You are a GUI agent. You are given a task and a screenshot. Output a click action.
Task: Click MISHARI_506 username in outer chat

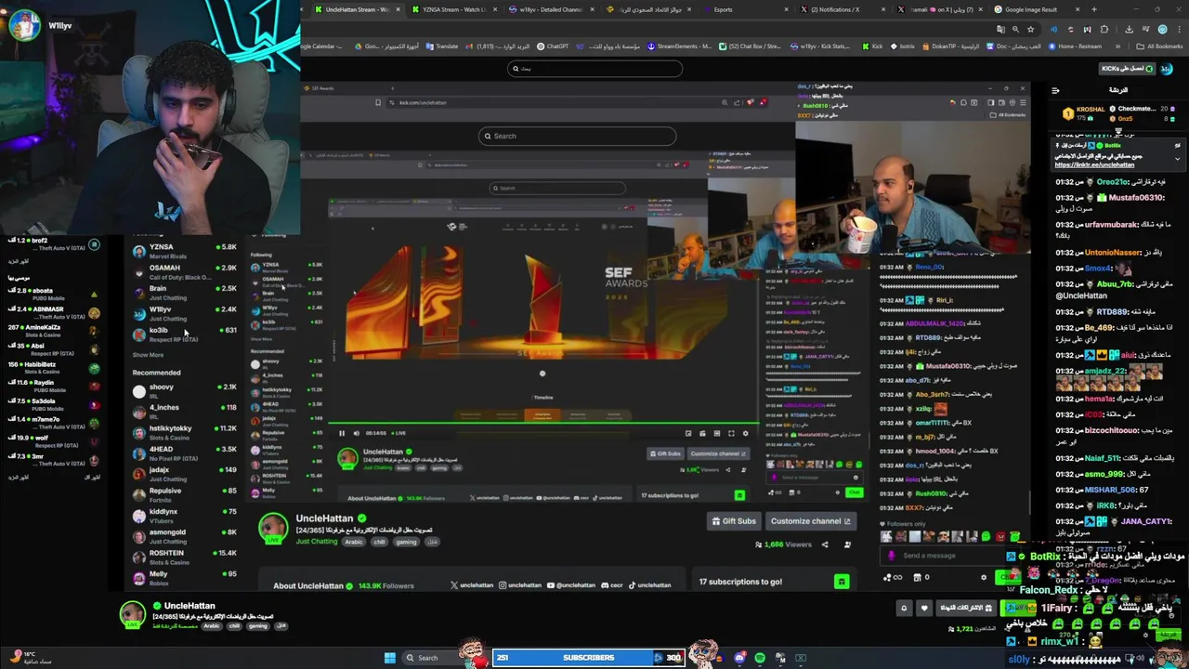tap(1107, 490)
